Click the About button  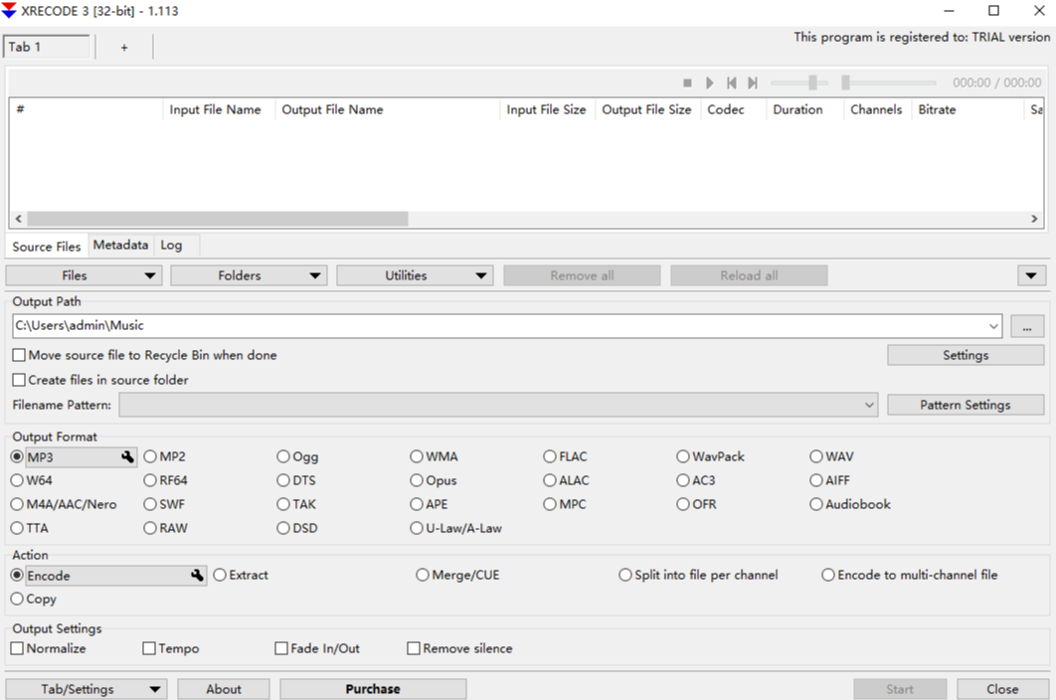pyautogui.click(x=224, y=689)
